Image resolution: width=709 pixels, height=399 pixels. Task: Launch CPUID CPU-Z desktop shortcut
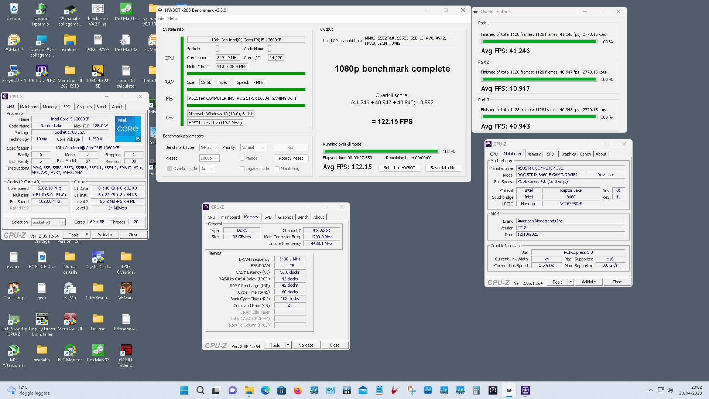(42, 74)
